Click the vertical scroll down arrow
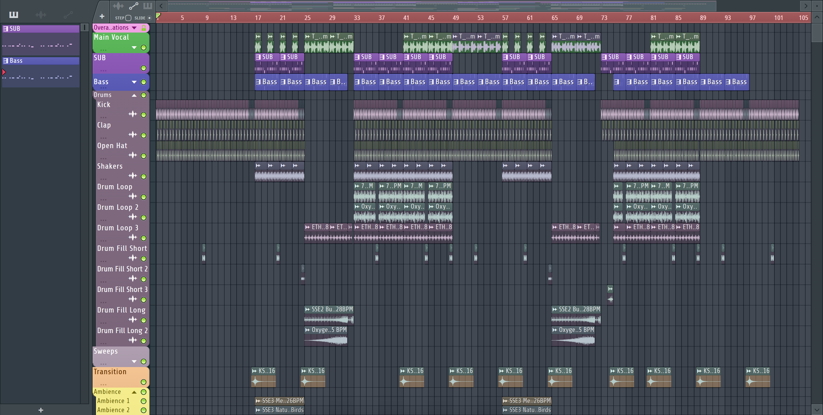Image resolution: width=823 pixels, height=415 pixels. tap(817, 409)
